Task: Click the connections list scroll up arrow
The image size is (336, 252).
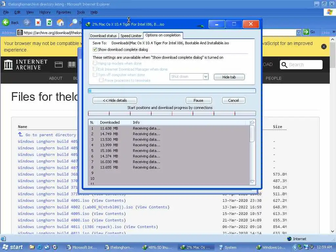Action: pos(252,122)
